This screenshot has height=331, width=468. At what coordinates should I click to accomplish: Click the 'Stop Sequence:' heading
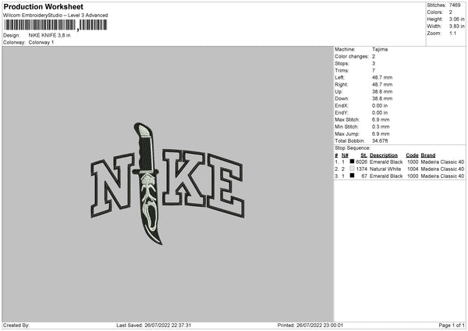(x=353, y=148)
